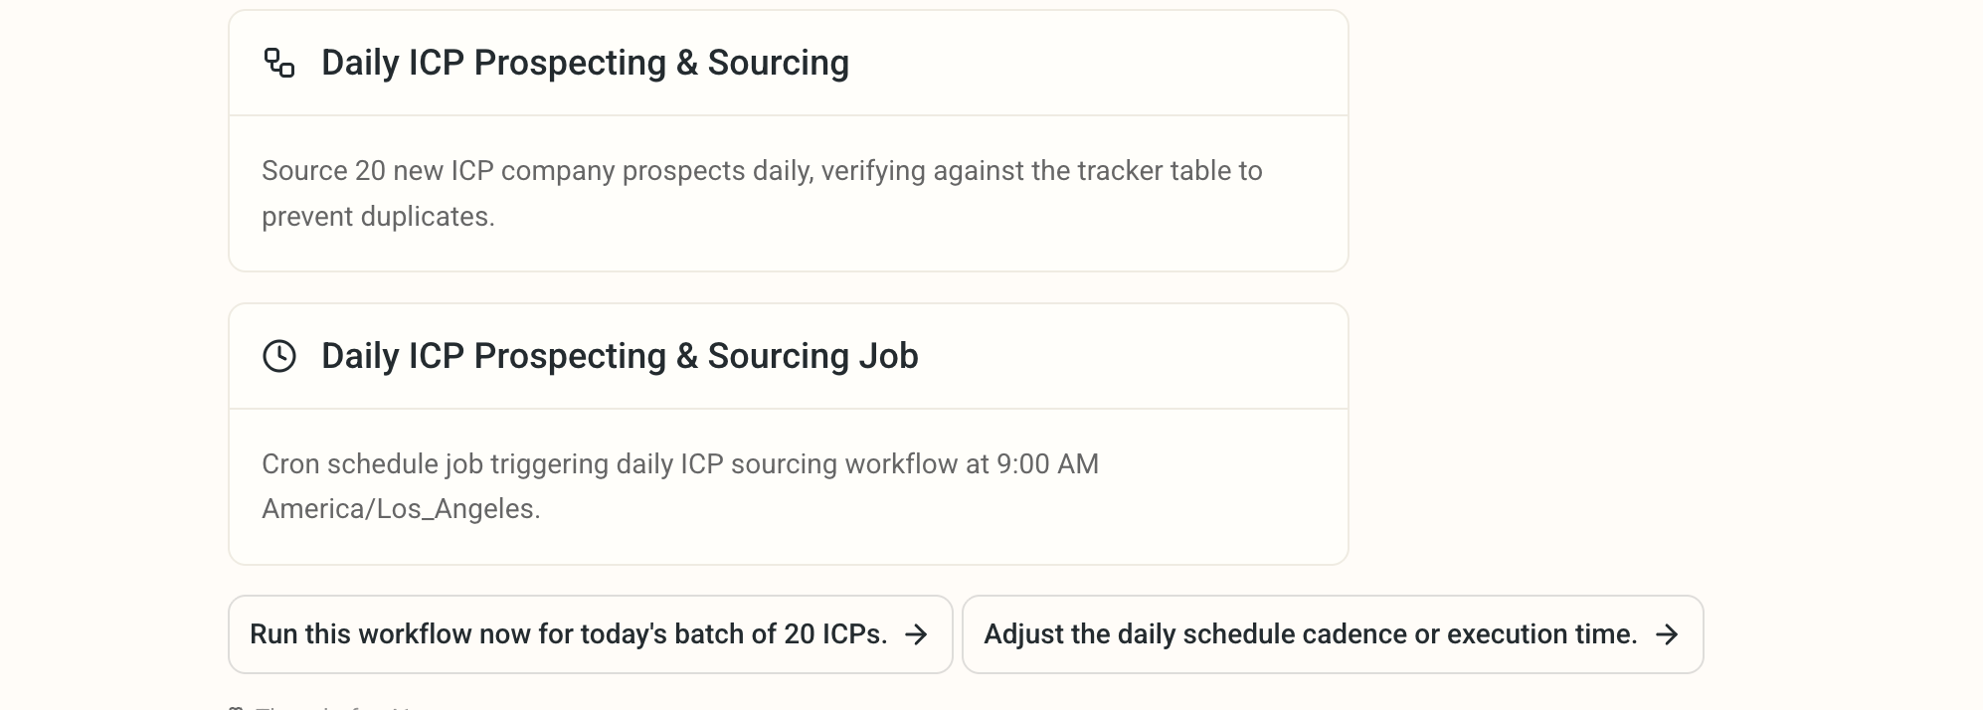Click the workflow icon beside Daily ICP Prospecting & Sourcing

click(x=279, y=63)
